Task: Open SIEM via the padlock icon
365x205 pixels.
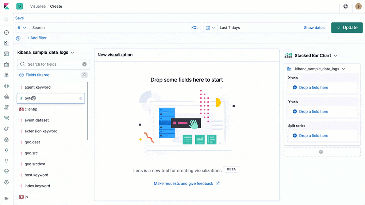Action: tap(6, 139)
